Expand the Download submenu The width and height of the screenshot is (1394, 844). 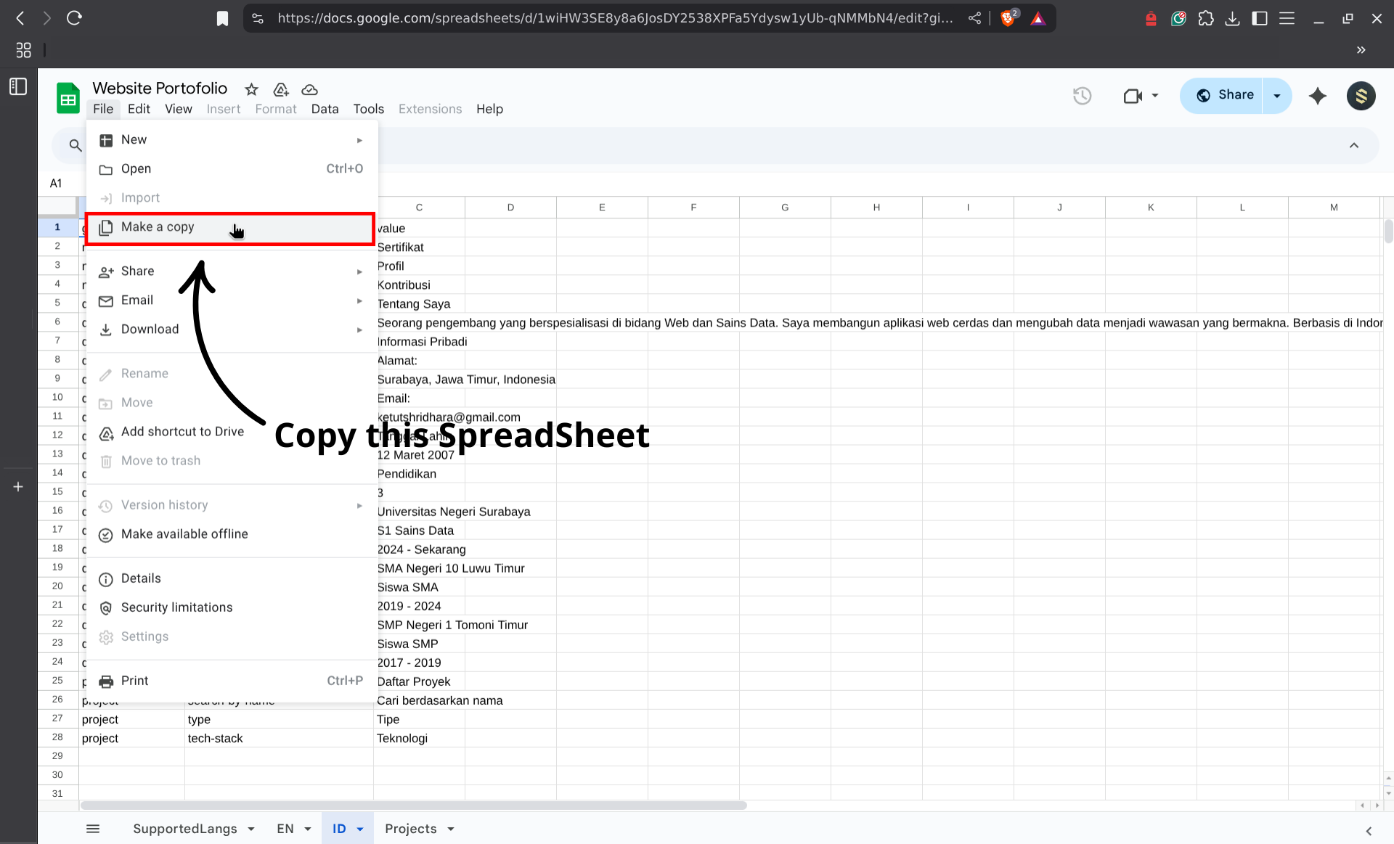pos(232,329)
